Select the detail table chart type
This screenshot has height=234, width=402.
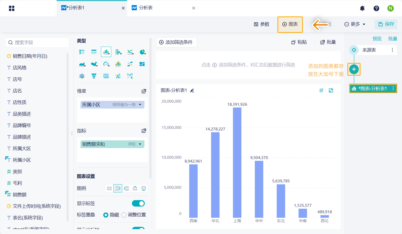point(94,52)
